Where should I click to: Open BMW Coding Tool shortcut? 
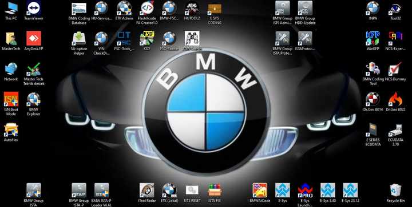pyautogui.click(x=373, y=74)
